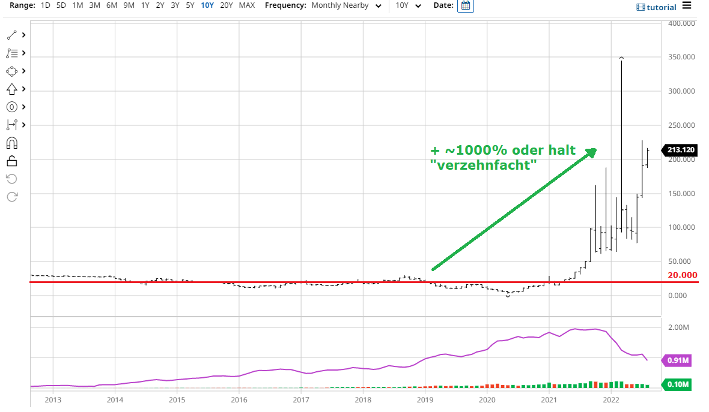Select the Fibonacci retracement tool
This screenshot has height=412, width=709.
pos(11,53)
